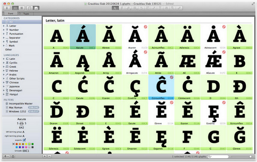257x162 pixels.
Task: Pick the purple glyph color swatch
Action: [23, 147]
